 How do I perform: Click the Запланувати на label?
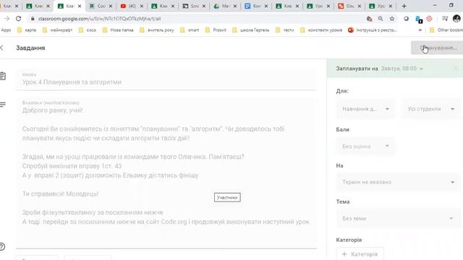point(357,69)
